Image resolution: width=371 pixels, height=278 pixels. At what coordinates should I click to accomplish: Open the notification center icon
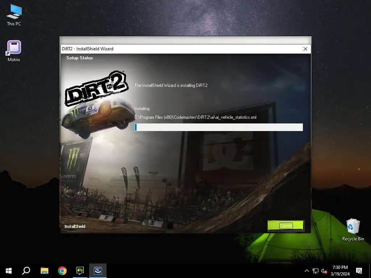(359, 271)
